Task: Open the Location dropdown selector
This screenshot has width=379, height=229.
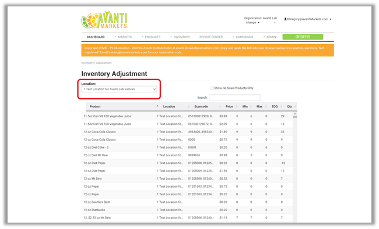Action: point(119,89)
